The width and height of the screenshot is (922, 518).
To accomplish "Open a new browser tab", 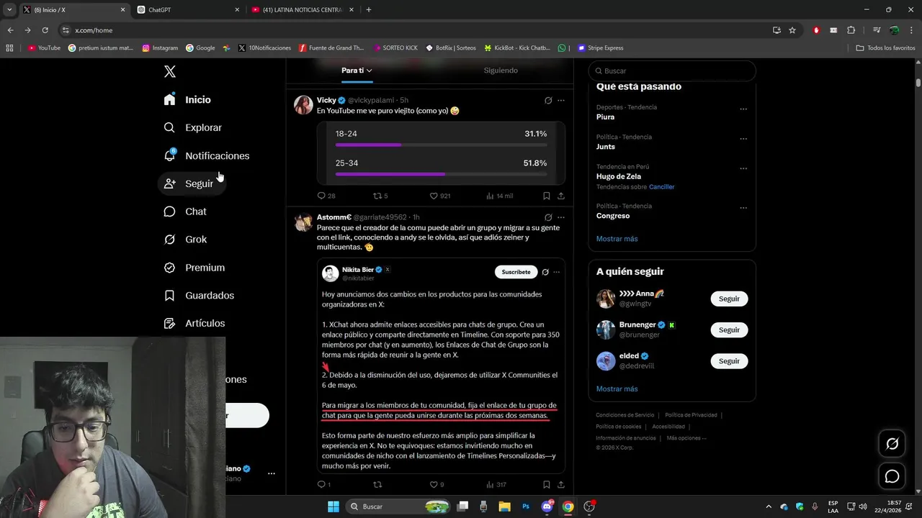I will [369, 10].
